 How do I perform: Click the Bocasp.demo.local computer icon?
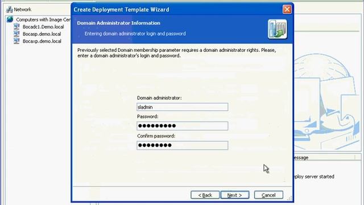16,34
